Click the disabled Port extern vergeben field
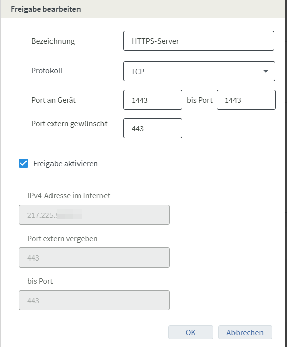 [x=94, y=257]
